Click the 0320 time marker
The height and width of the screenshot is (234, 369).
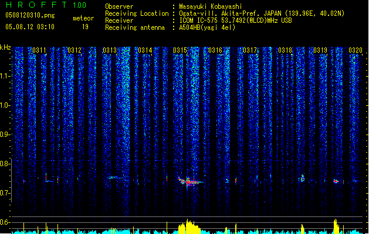356,50
